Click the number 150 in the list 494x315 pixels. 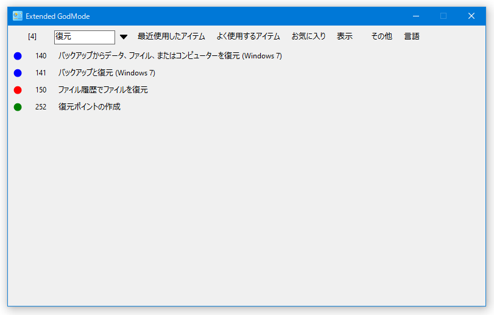[x=41, y=90]
